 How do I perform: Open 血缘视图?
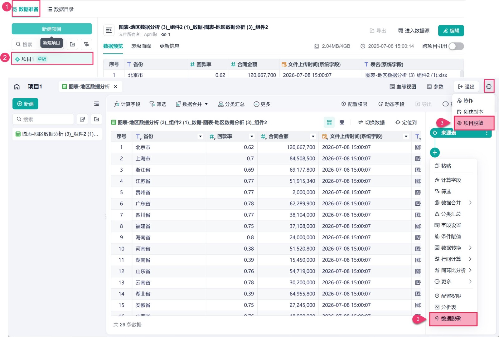click(403, 87)
